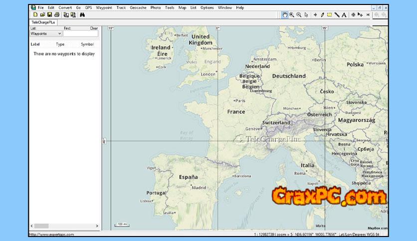
Task: Click the Type column header
Action: (60, 44)
